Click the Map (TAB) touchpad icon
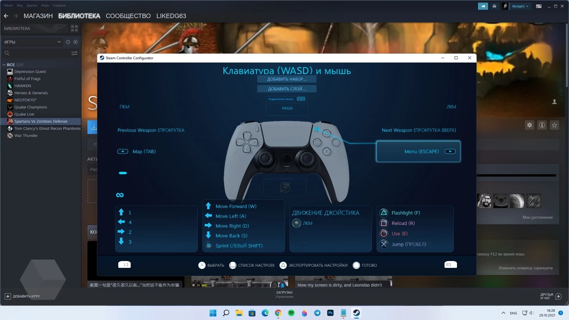569x320 pixels. (x=122, y=151)
